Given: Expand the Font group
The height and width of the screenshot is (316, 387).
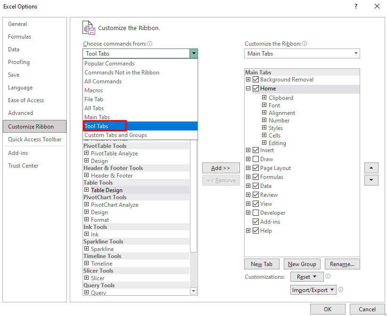Looking at the screenshot, I should [x=264, y=105].
